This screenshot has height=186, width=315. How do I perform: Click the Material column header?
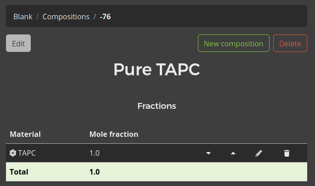pos(25,134)
